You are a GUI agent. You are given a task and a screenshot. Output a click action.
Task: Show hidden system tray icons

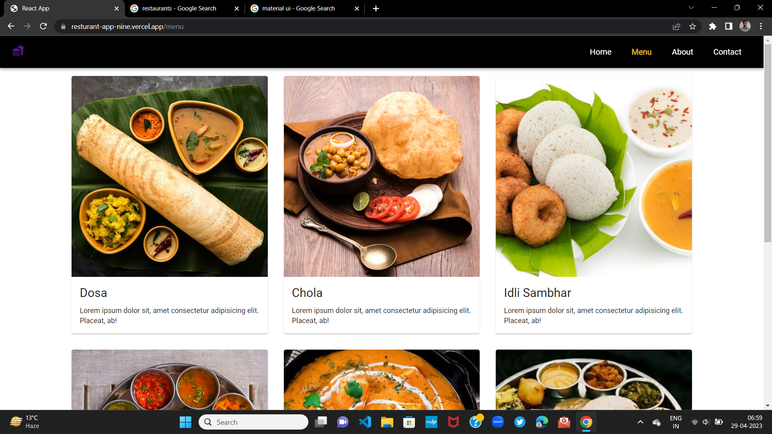(x=640, y=422)
